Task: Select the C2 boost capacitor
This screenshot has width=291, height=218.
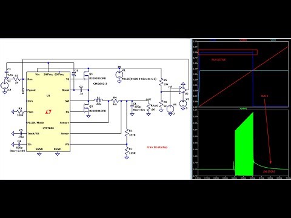Action: point(81,90)
